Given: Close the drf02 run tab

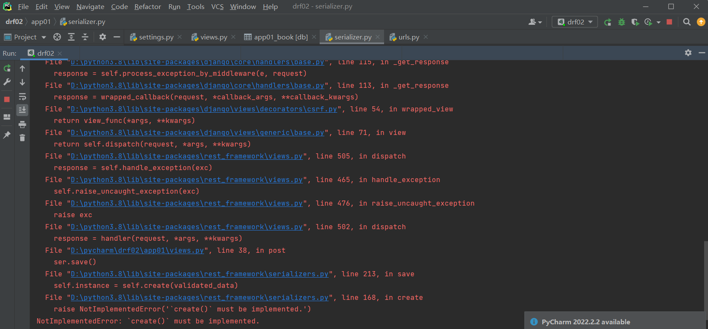Looking at the screenshot, I should click(60, 53).
